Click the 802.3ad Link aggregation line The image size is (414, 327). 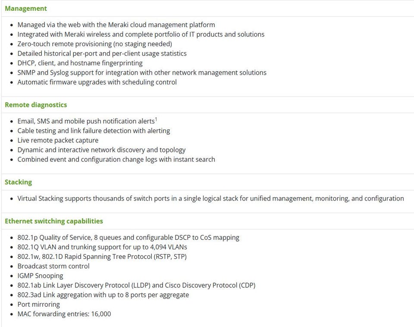click(103, 295)
